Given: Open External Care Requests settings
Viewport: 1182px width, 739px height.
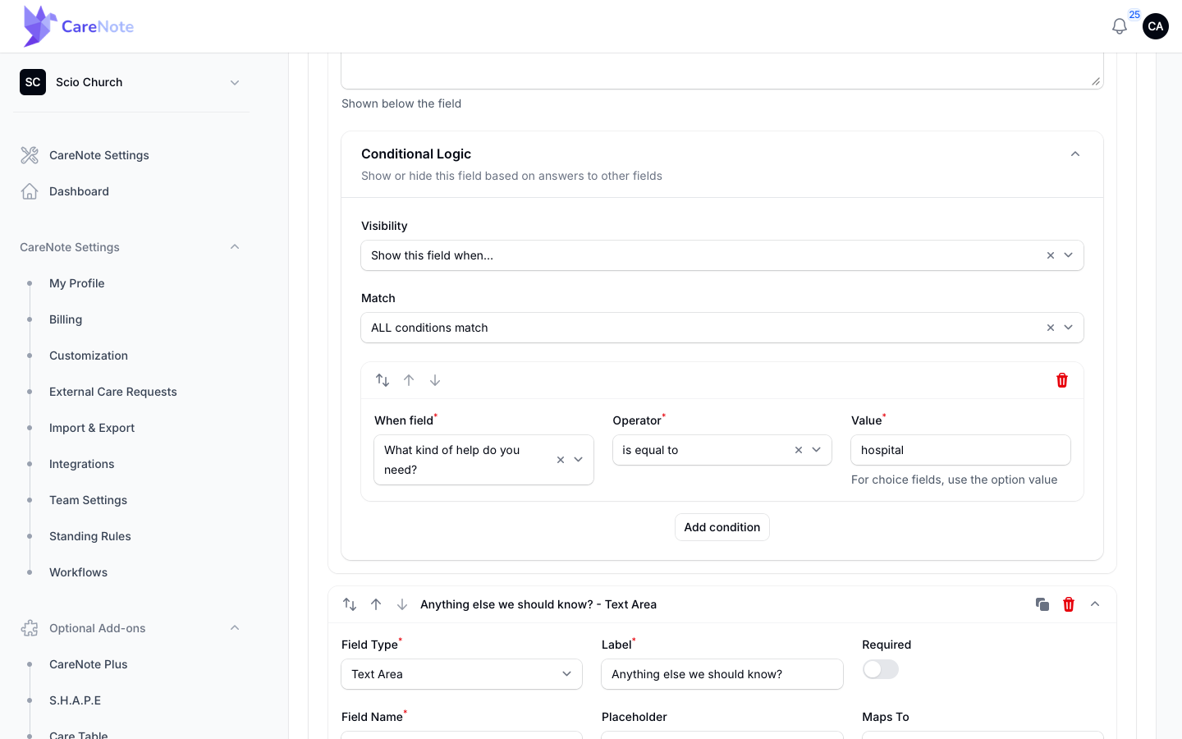Looking at the screenshot, I should point(113,392).
